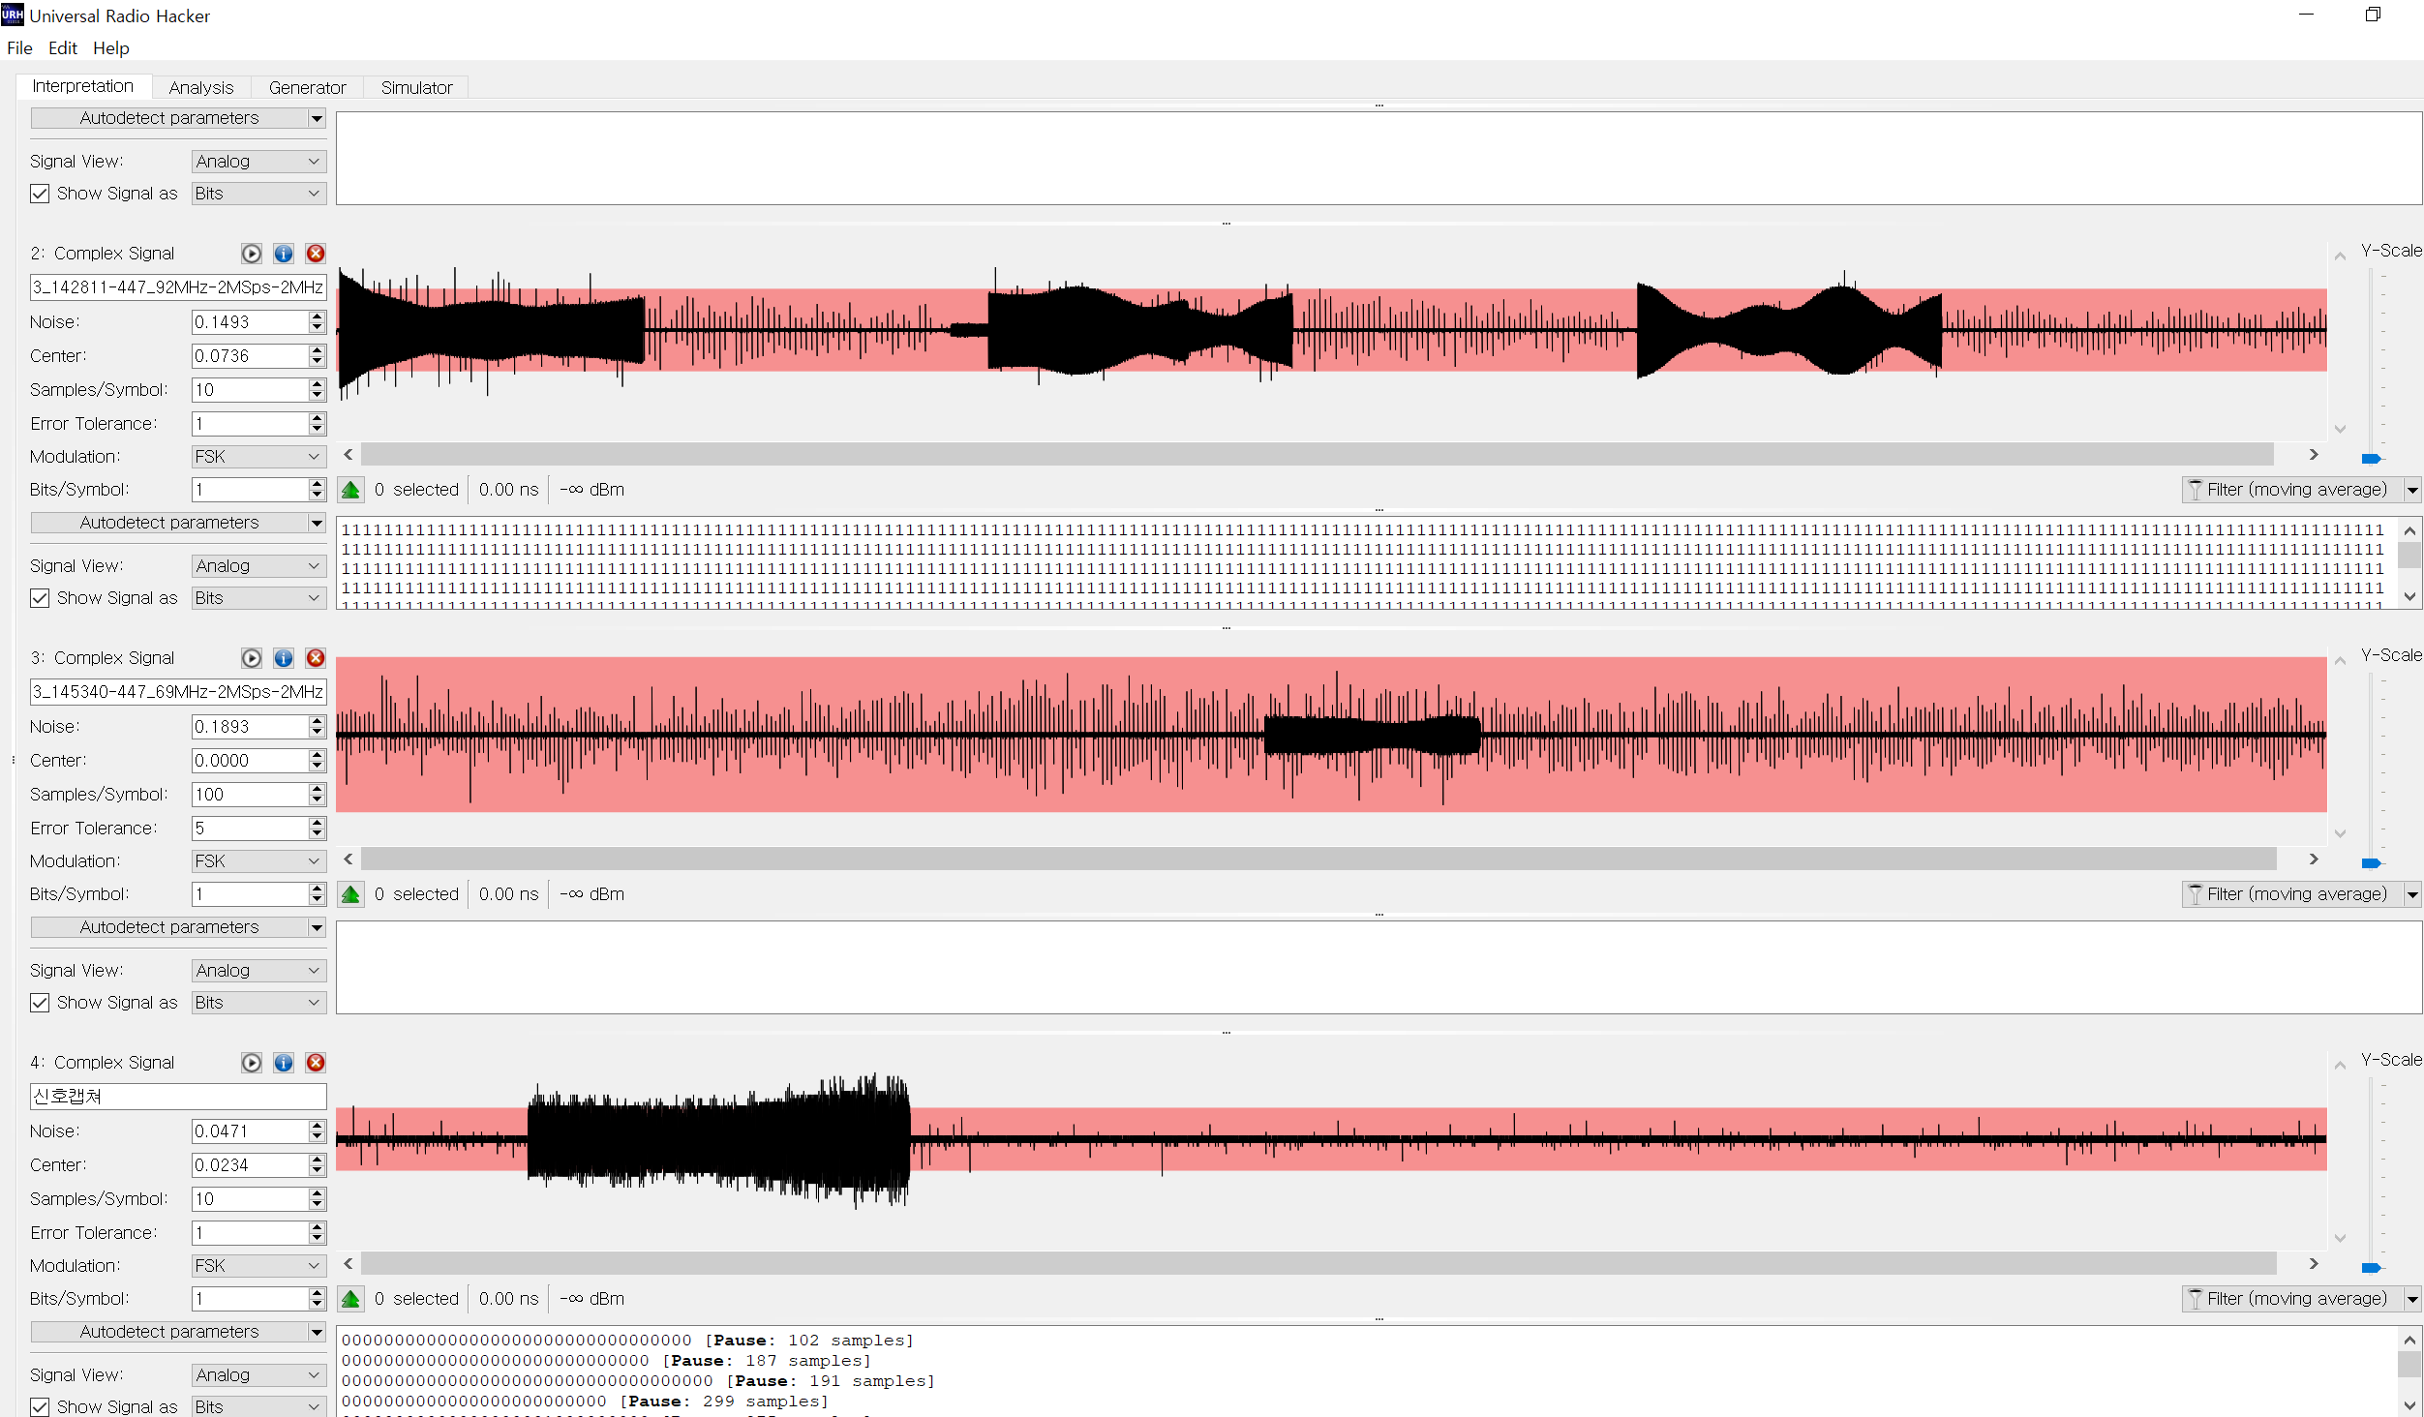Switch to the Analysis tab
Viewport: 2424px width, 1417px height.
pos(200,87)
